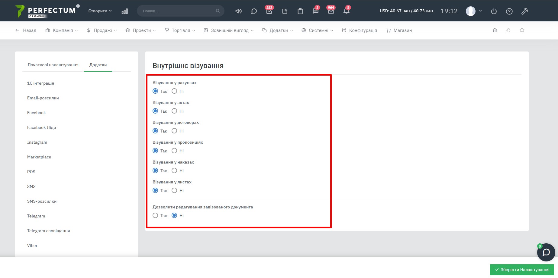Image resolution: width=558 pixels, height=278 pixels.
Task: Select Ні for Візування у актах
Action: (174, 111)
